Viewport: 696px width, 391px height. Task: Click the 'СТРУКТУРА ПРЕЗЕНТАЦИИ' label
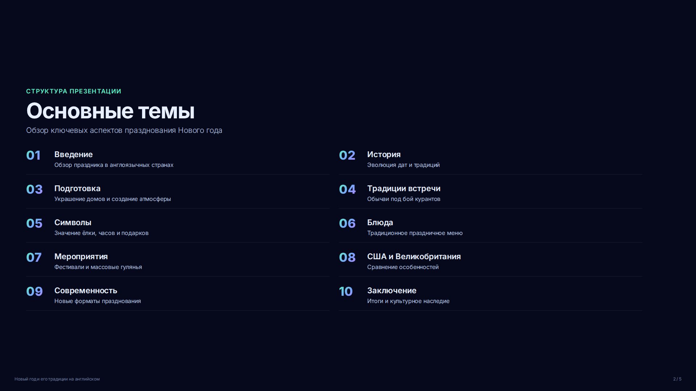click(74, 91)
